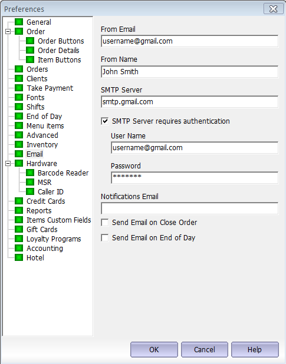The height and width of the screenshot is (364, 286).
Task: Enable Send Email on End of Day
Action: pyautogui.click(x=105, y=238)
